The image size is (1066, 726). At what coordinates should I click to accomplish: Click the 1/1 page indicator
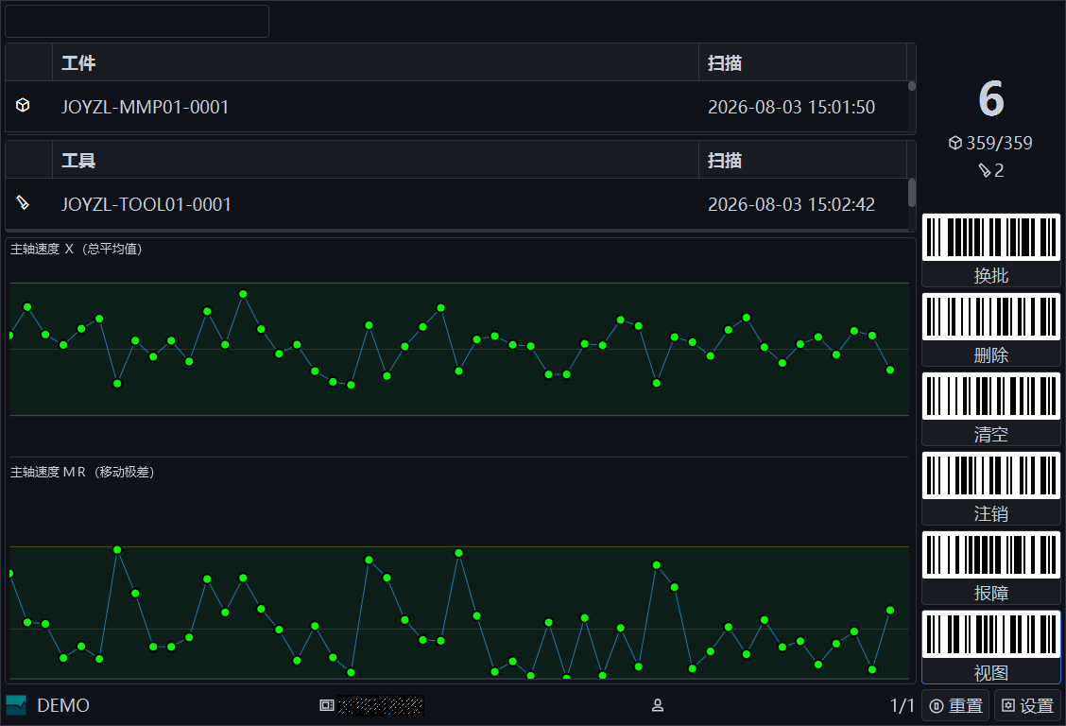[903, 705]
